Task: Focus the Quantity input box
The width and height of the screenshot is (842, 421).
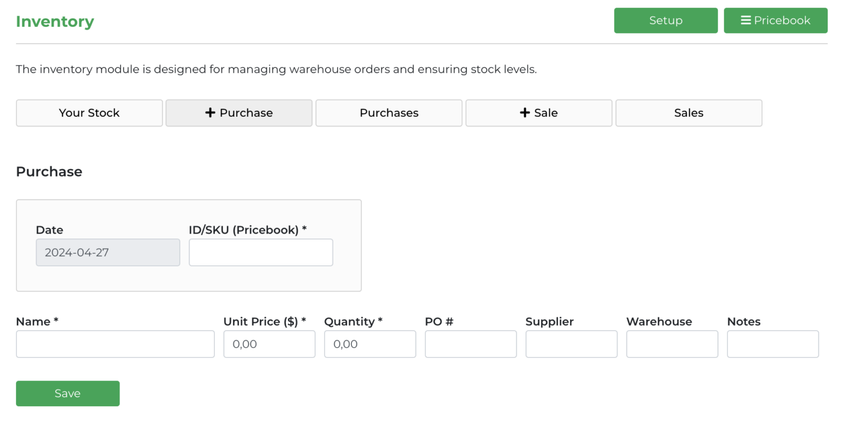Action: click(370, 344)
